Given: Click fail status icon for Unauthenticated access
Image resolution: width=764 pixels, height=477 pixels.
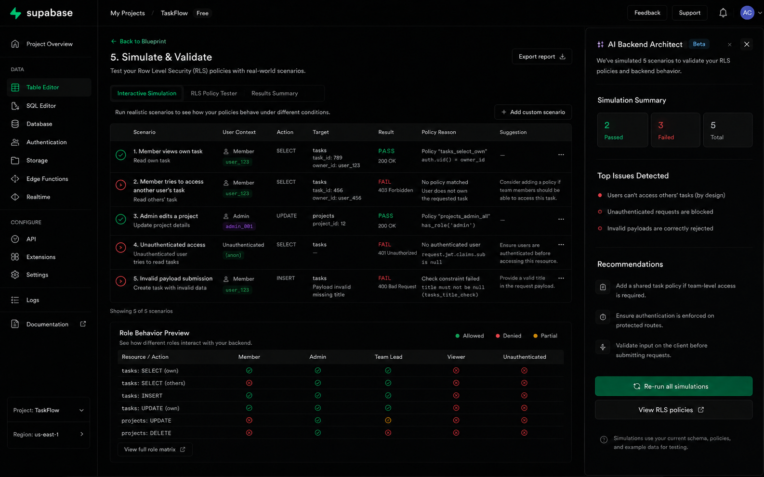Looking at the screenshot, I should point(121,248).
